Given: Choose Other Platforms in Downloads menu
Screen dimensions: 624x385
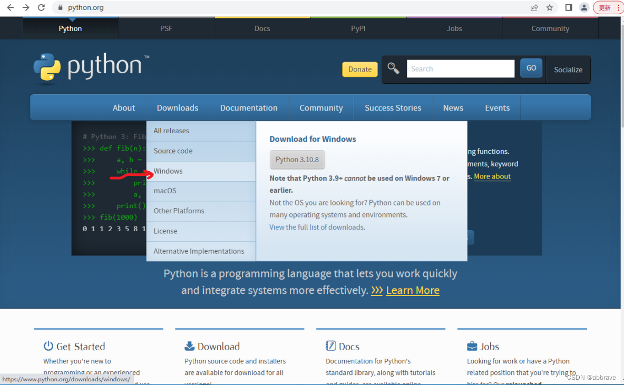Looking at the screenshot, I should click(201, 211).
